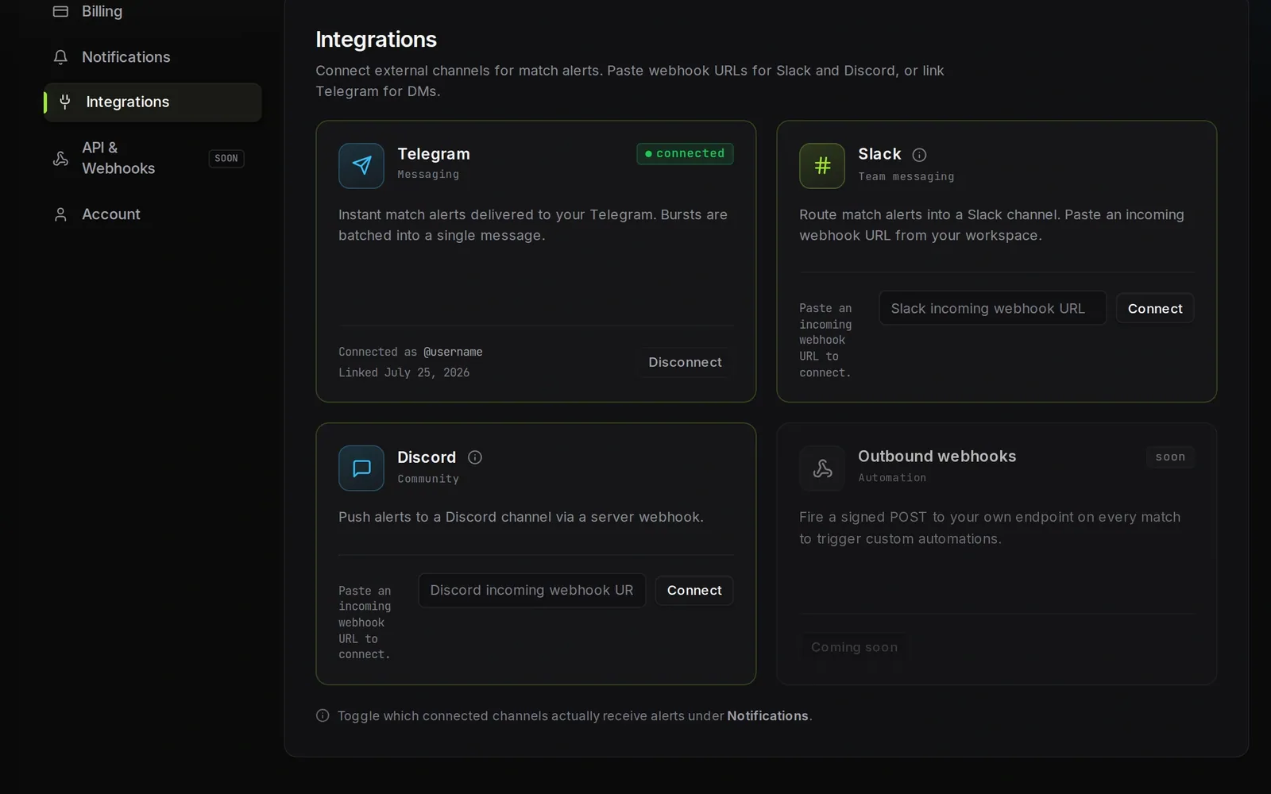
Task: Go to Notifications in the sidebar
Action: coord(153,57)
